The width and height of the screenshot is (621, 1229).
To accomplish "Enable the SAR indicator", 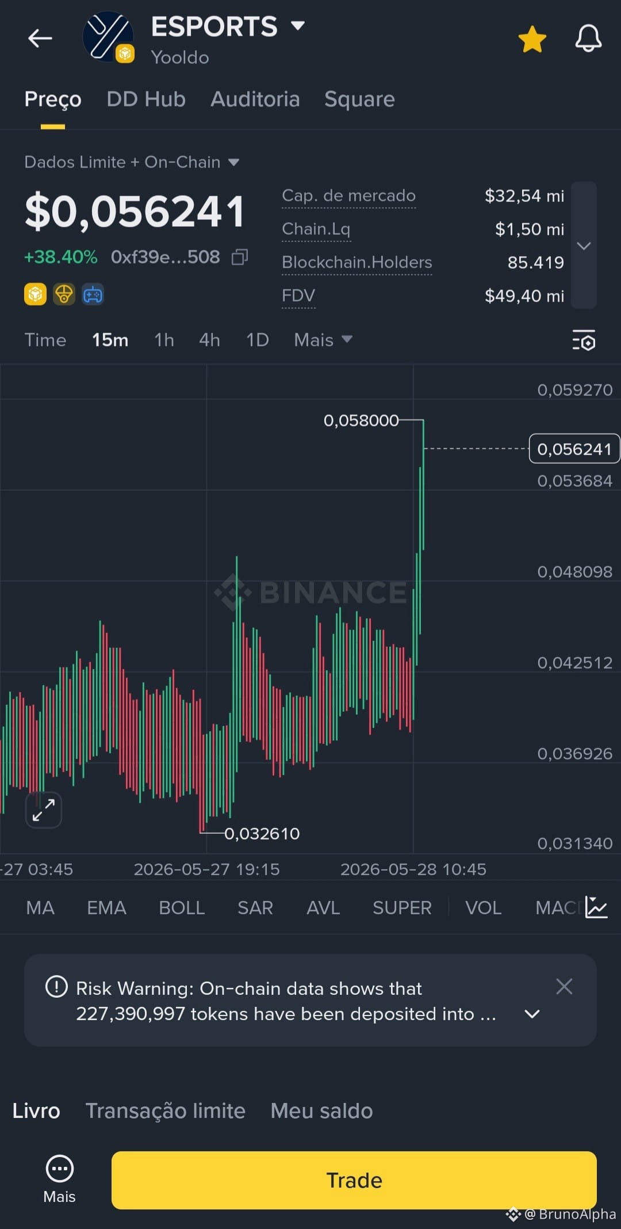I will [255, 908].
